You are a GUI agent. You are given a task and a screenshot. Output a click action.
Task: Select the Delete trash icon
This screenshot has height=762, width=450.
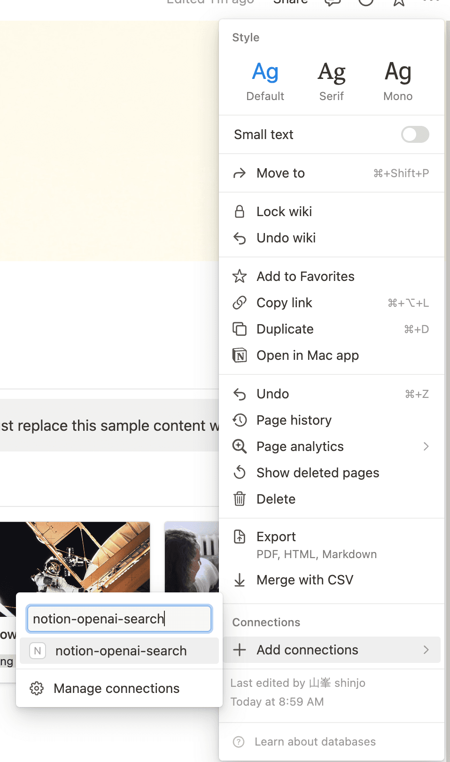coord(240,499)
